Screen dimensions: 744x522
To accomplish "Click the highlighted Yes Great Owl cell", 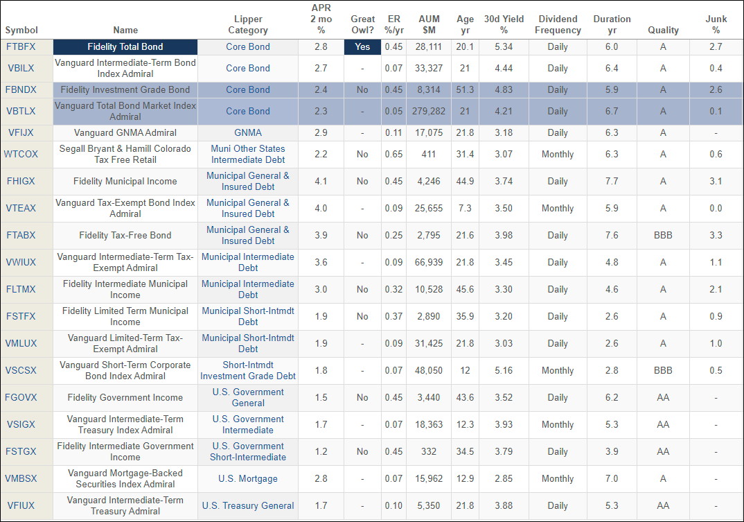I will tap(362, 47).
